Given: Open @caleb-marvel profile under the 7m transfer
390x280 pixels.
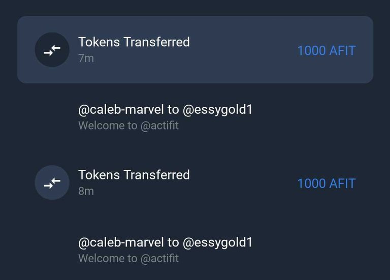Looking at the screenshot, I should (121, 110).
